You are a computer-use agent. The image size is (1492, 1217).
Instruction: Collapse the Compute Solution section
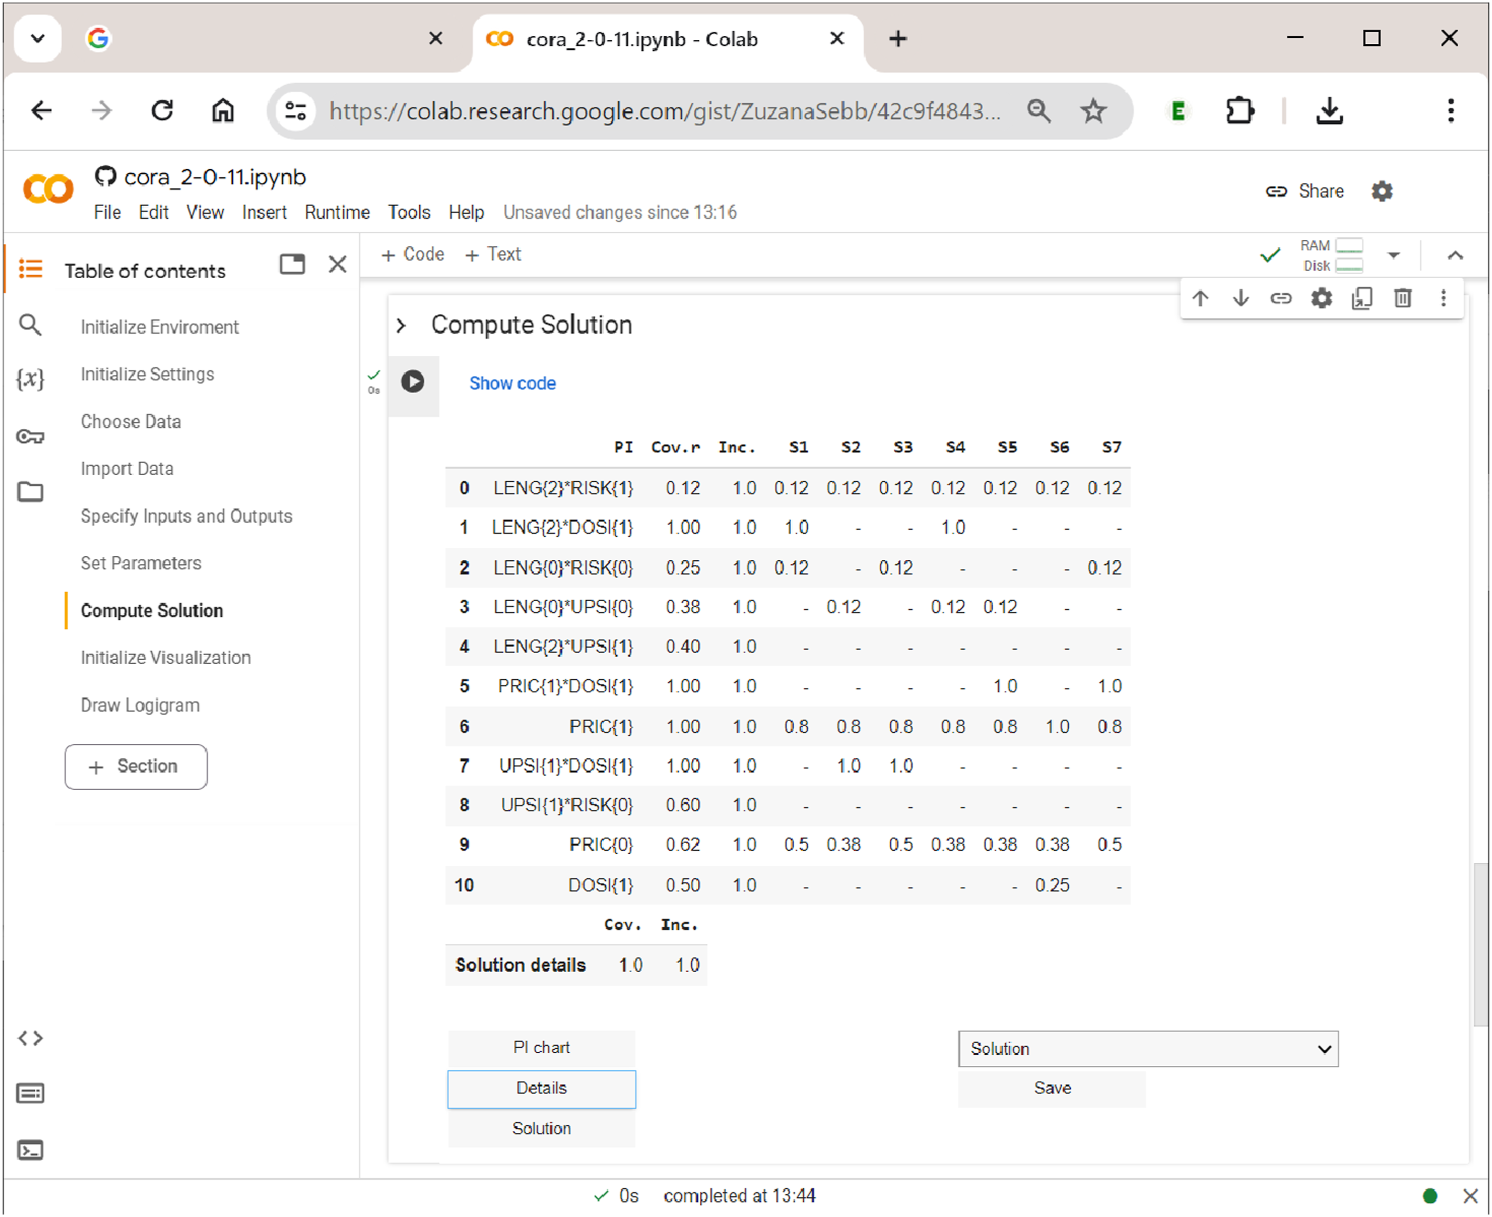click(x=400, y=325)
